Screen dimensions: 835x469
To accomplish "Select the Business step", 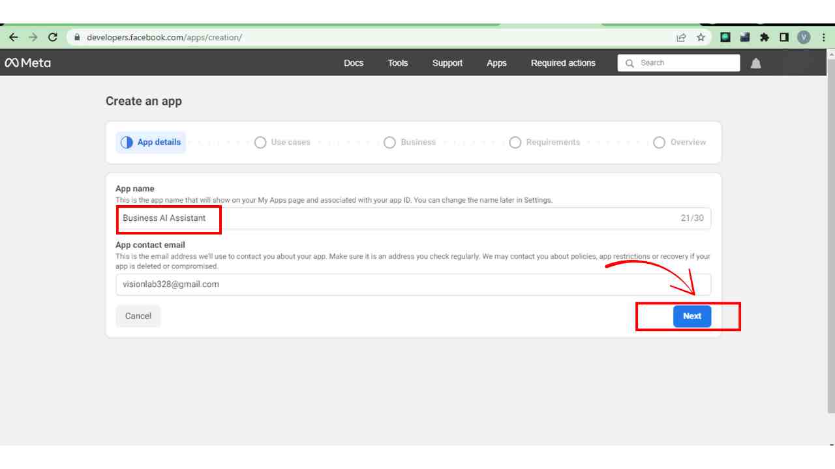I will [410, 142].
